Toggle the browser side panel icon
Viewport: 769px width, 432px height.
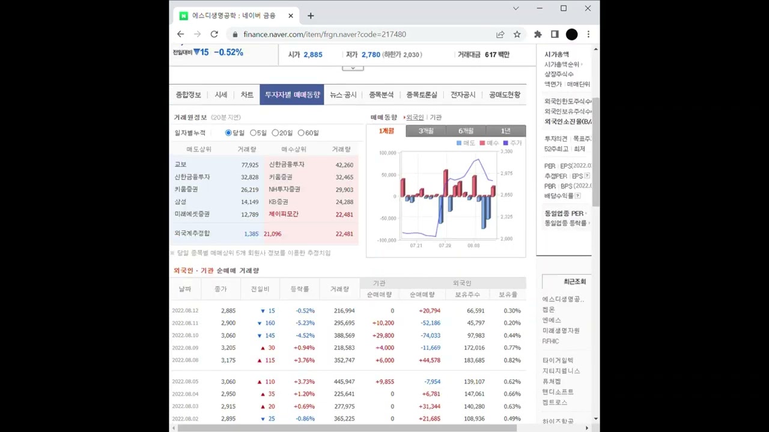pyautogui.click(x=555, y=34)
